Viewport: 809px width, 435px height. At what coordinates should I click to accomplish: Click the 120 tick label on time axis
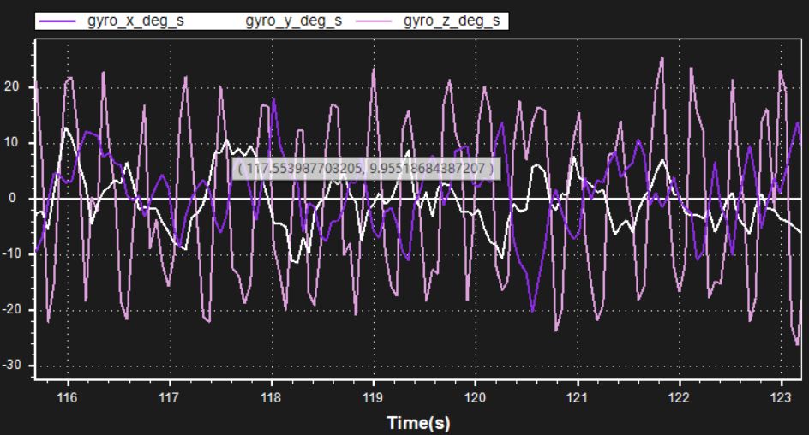[475, 397]
